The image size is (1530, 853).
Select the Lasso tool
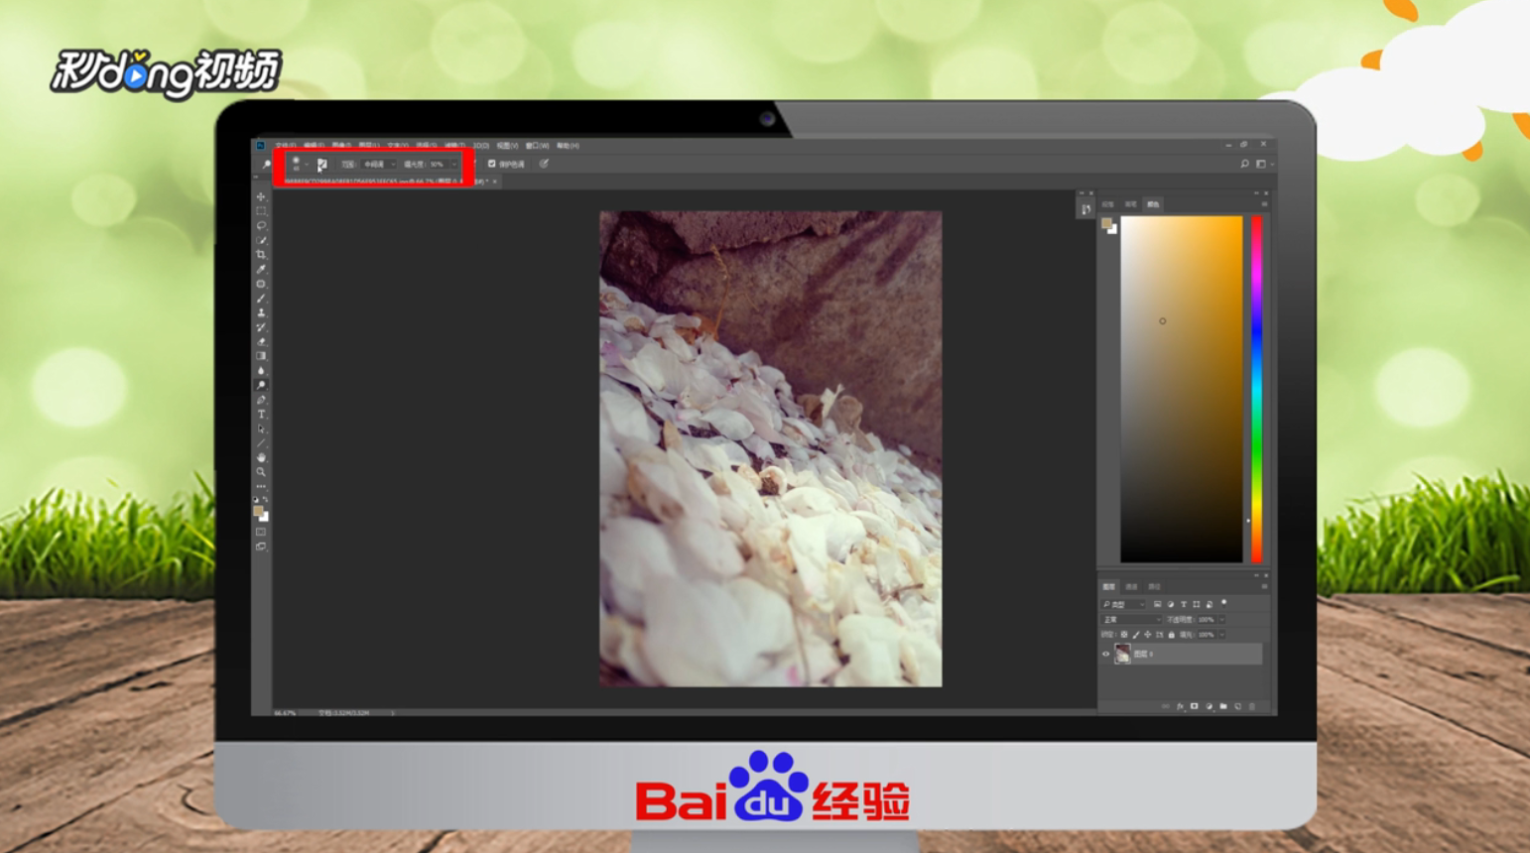(x=261, y=225)
